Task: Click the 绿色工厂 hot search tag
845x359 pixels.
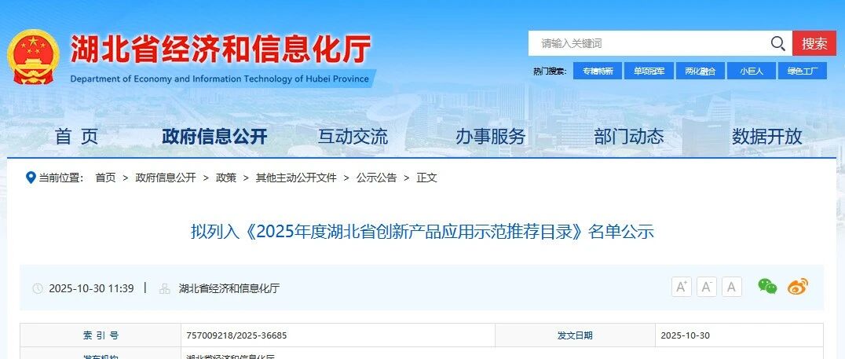Action: [803, 71]
